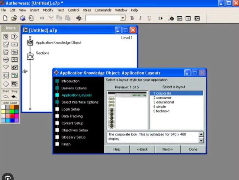The height and width of the screenshot is (180, 239).
Task: Click the Copy toolbar icon
Action: 59,18
